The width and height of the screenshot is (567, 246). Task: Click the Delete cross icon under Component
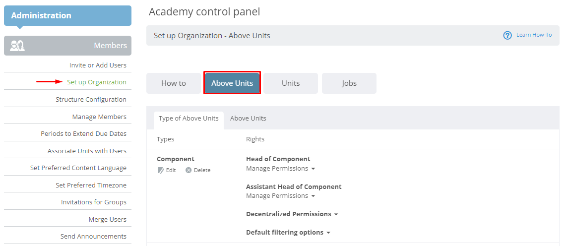189,170
